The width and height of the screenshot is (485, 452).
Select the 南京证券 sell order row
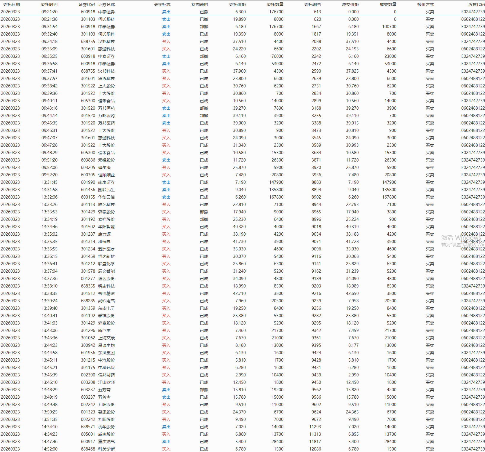[106, 182]
